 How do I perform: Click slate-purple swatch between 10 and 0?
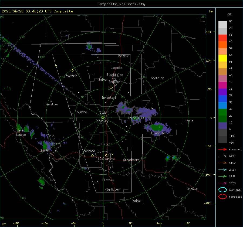coord(222,126)
